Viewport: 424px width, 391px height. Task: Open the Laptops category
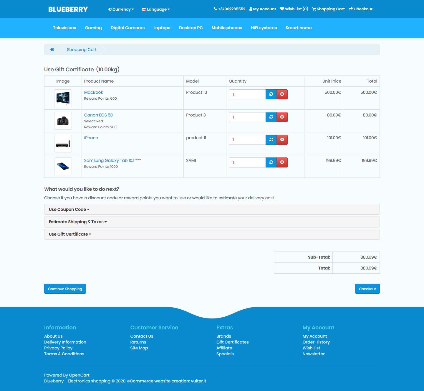[162, 28]
